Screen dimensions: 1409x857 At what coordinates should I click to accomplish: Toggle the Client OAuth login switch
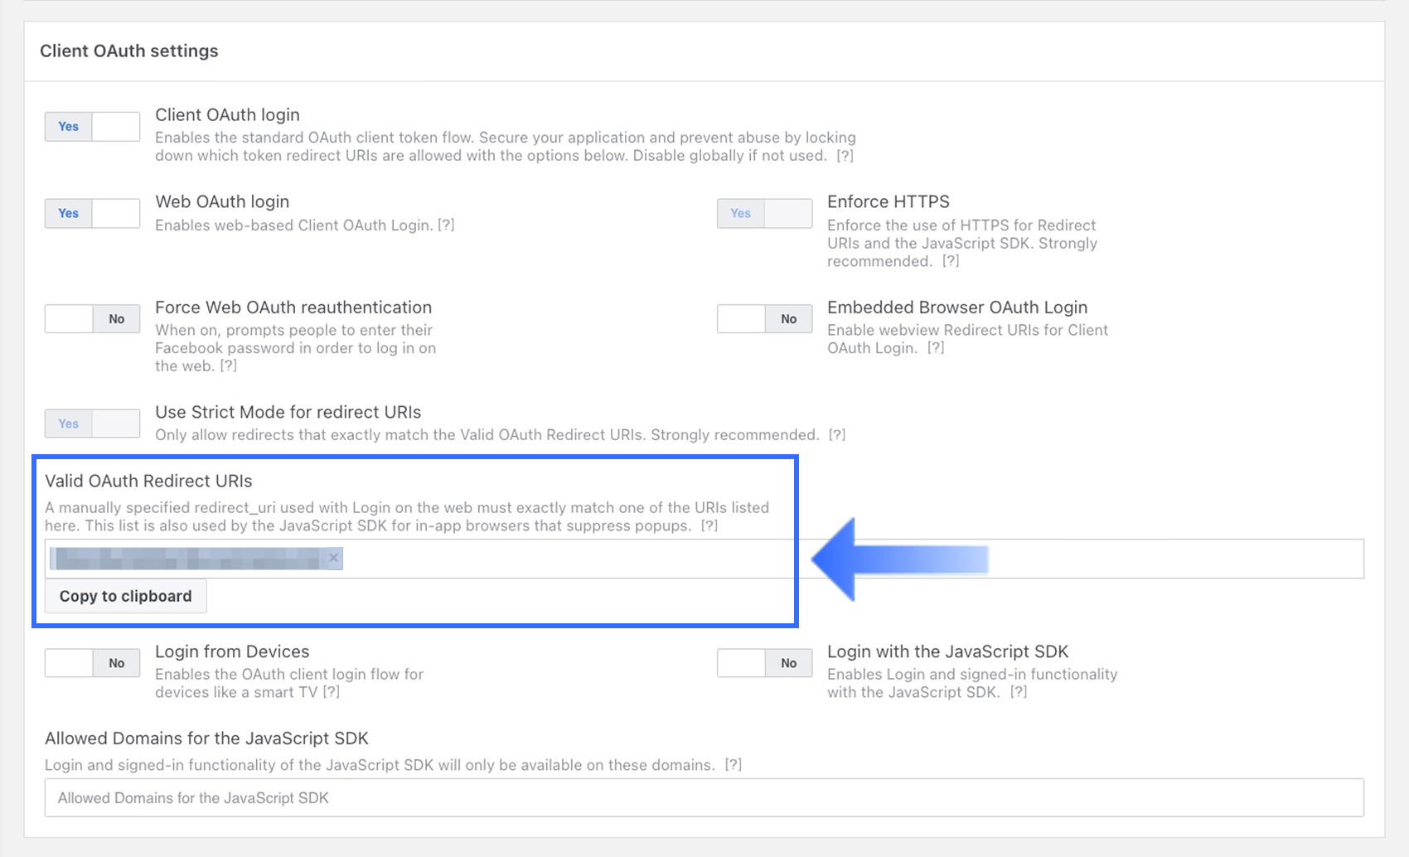pos(92,127)
